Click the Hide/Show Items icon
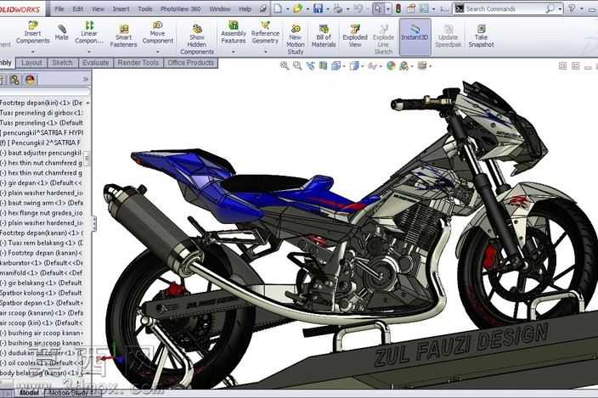 (373, 66)
